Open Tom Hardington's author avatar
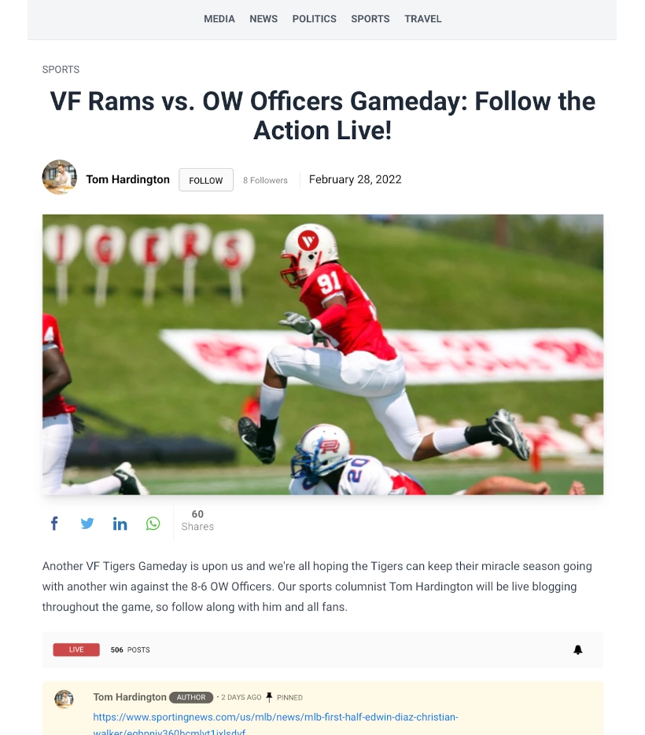 (60, 177)
